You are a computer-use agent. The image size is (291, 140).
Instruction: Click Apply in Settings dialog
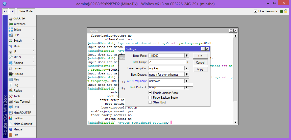pyautogui.click(x=200, y=69)
